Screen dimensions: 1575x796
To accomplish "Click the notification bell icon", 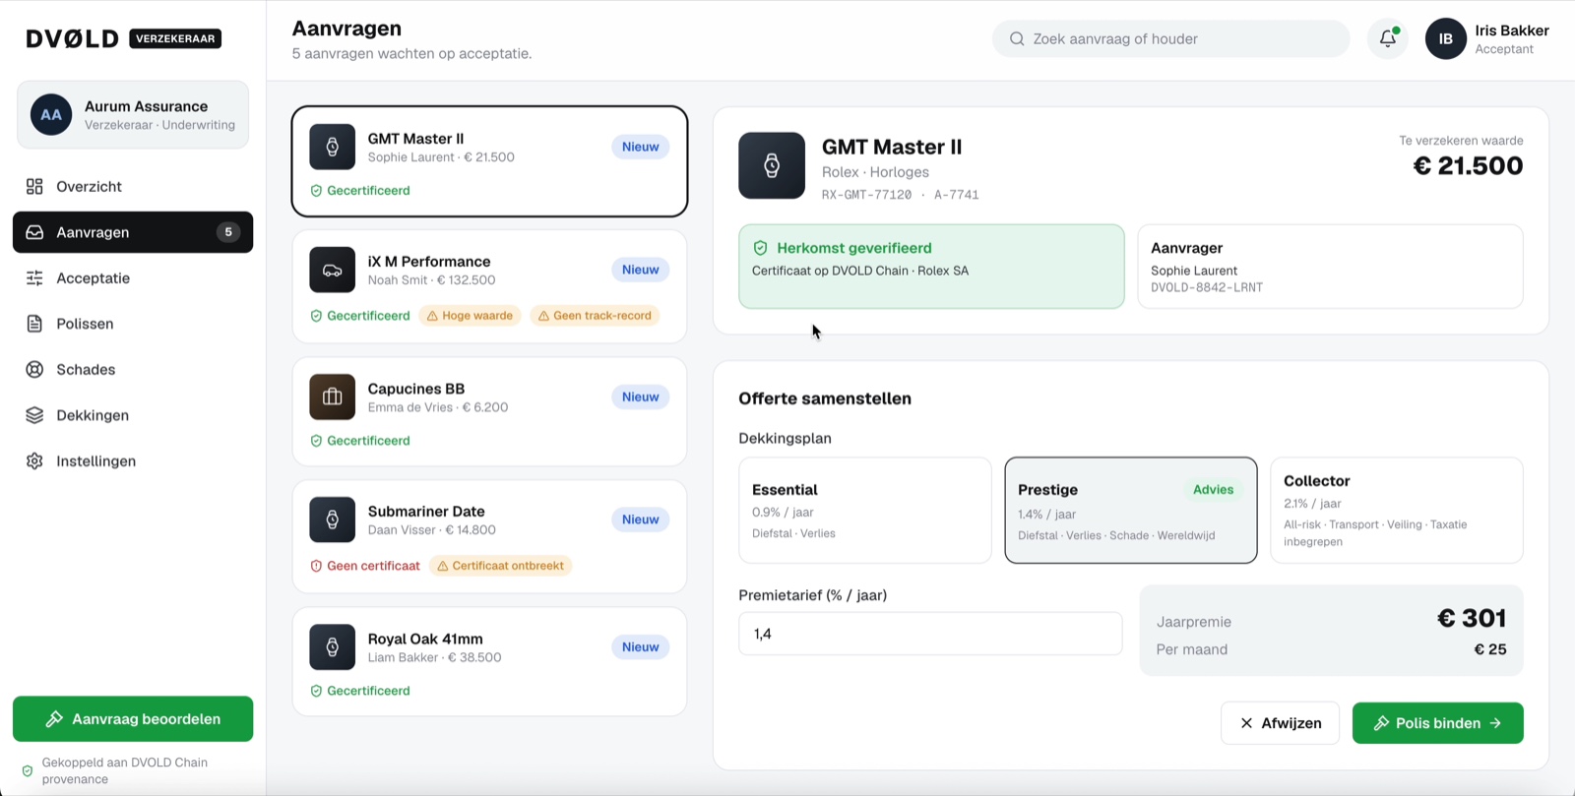I will [1388, 38].
